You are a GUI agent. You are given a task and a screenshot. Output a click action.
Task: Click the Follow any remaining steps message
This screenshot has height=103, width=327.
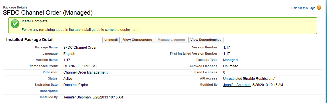pos(81,30)
